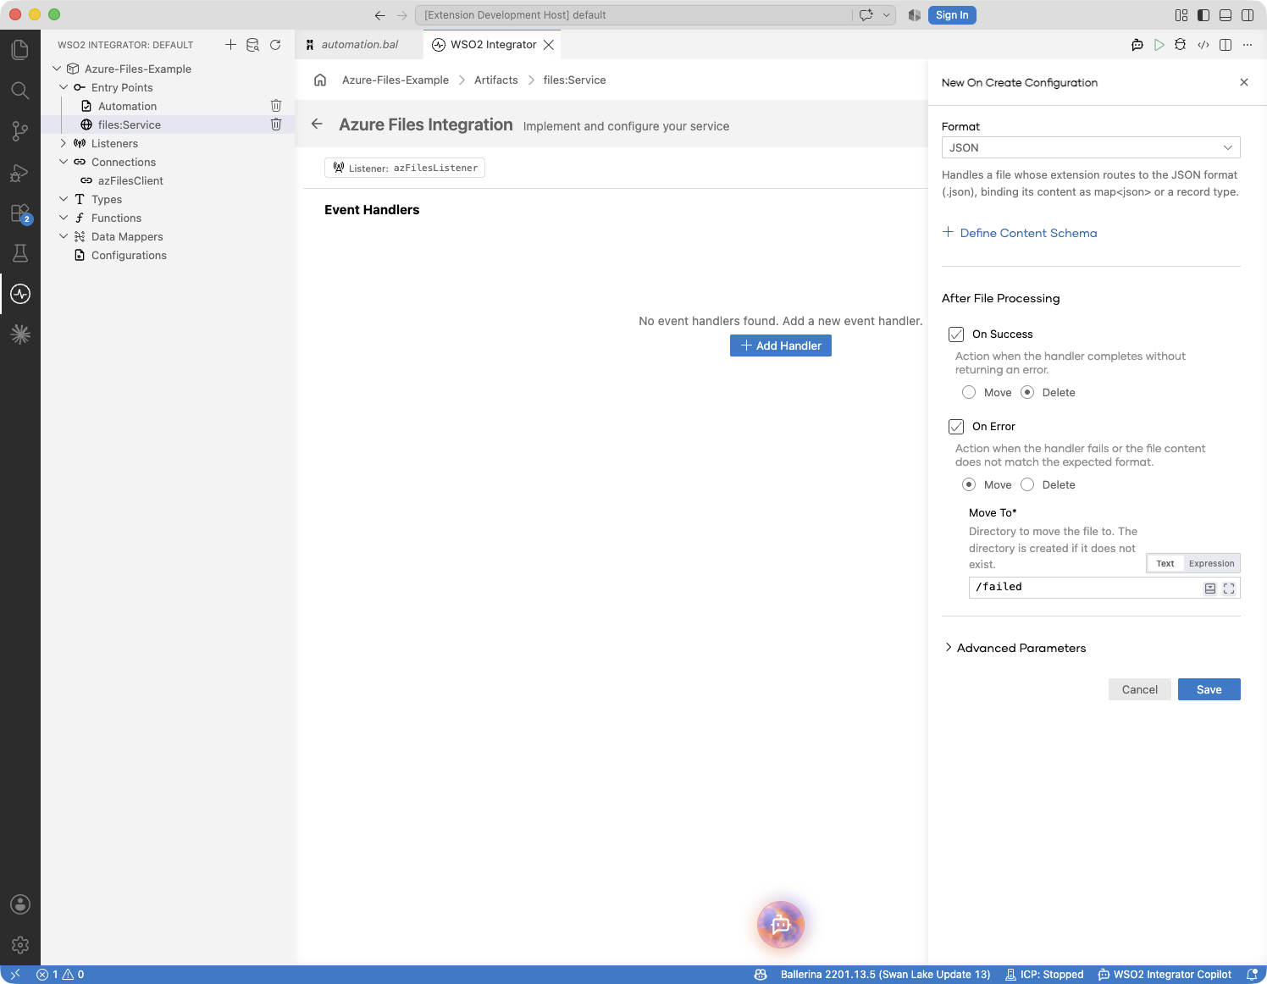Viewport: 1267px width, 984px height.
Task: Open Source Control view
Action: click(x=20, y=131)
